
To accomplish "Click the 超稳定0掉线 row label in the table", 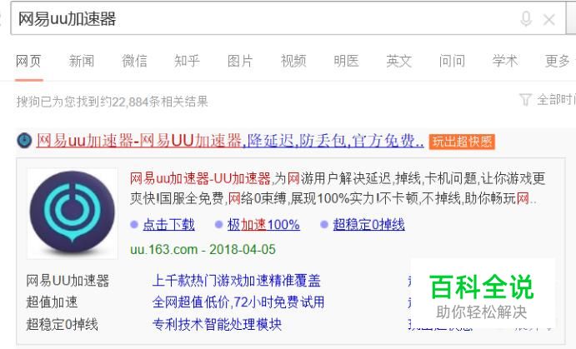I will [x=62, y=324].
